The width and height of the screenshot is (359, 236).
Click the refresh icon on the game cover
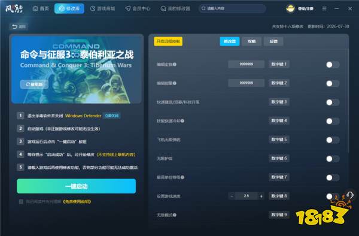[x=28, y=84]
